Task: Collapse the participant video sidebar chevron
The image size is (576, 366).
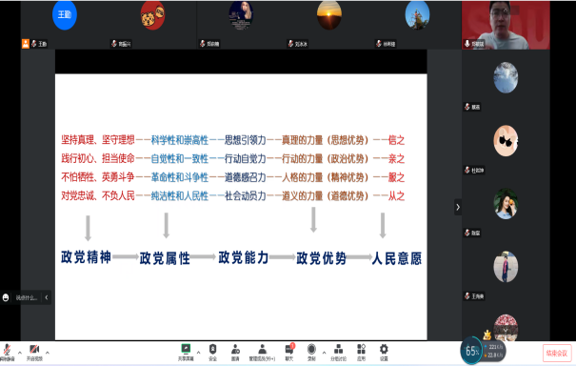Action: pyautogui.click(x=458, y=207)
